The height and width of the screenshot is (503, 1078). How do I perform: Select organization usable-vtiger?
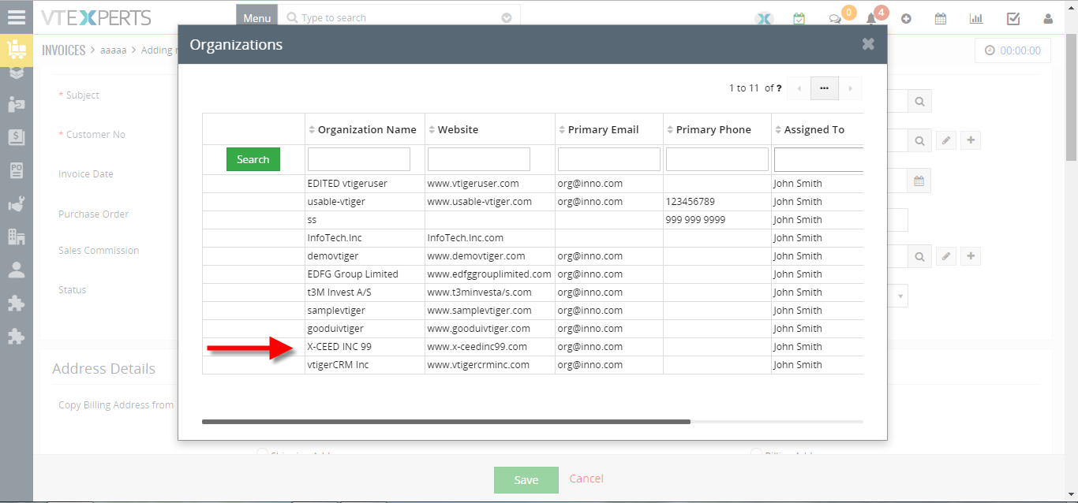point(336,202)
